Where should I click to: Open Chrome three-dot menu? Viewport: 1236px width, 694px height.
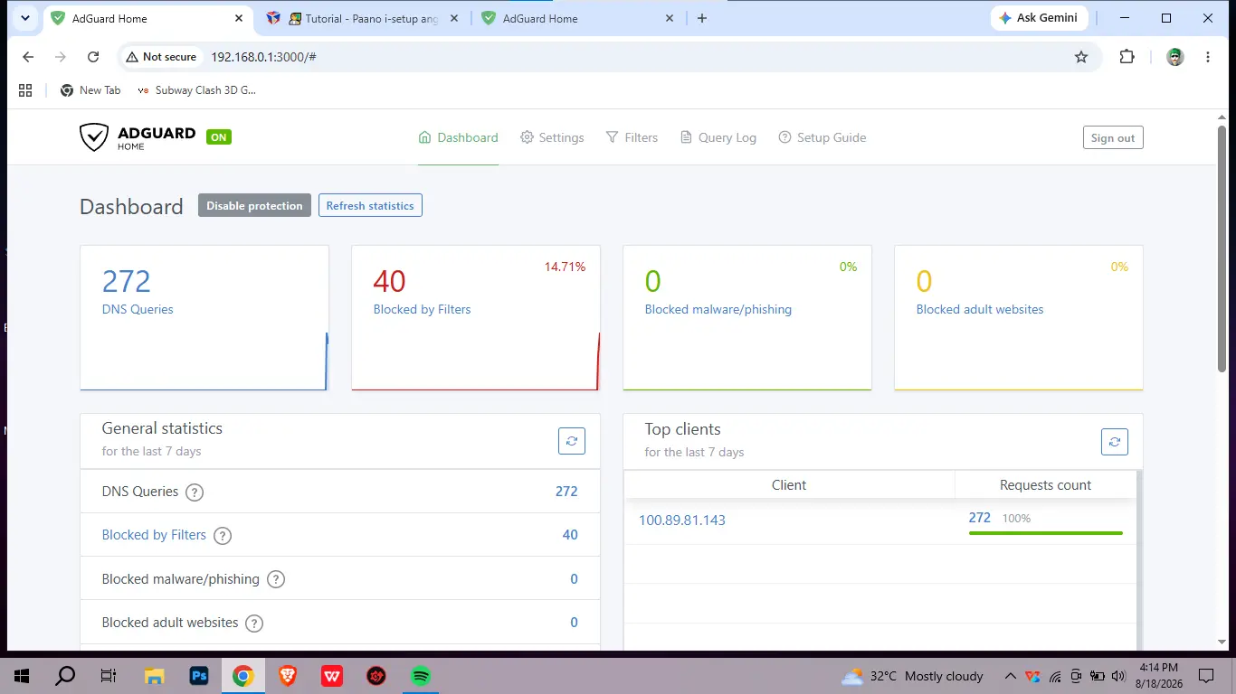coord(1208,57)
